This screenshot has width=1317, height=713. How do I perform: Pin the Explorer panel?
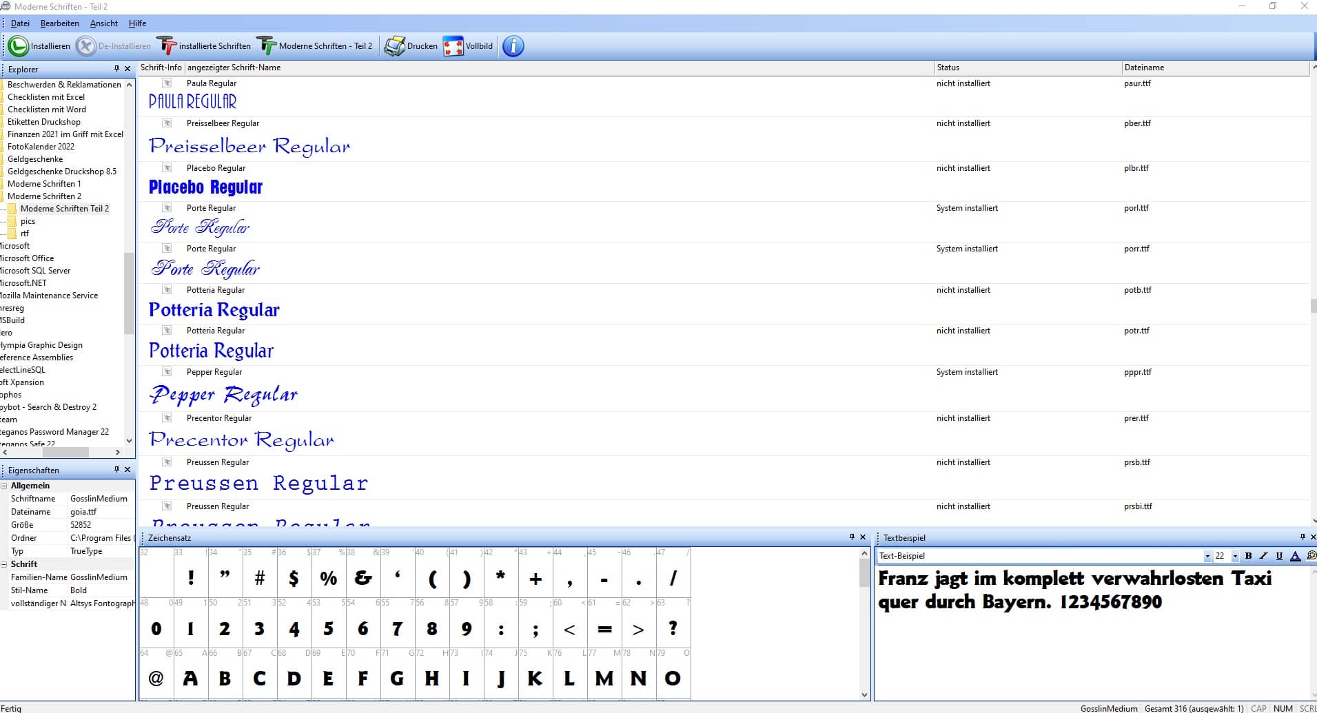[x=116, y=68]
